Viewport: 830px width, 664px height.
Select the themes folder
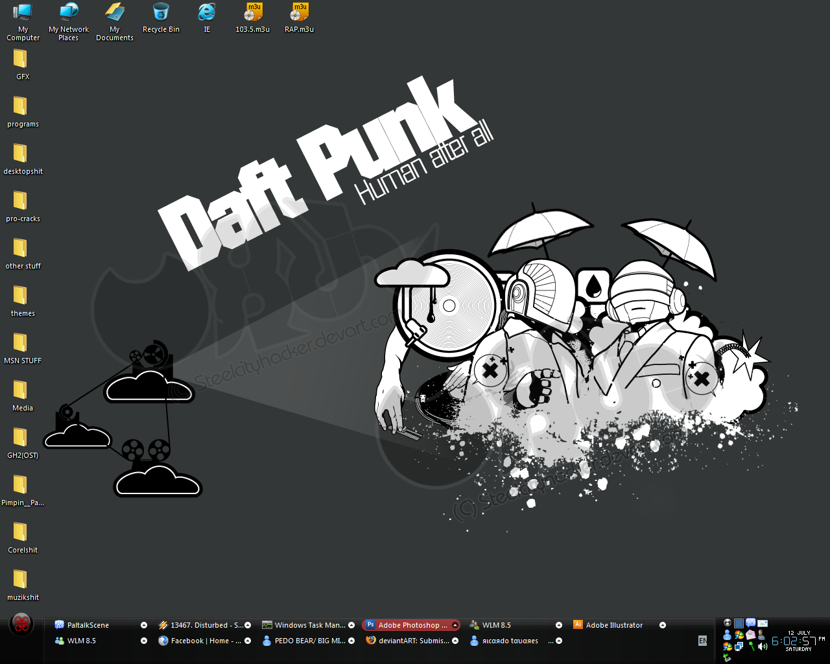(x=23, y=302)
